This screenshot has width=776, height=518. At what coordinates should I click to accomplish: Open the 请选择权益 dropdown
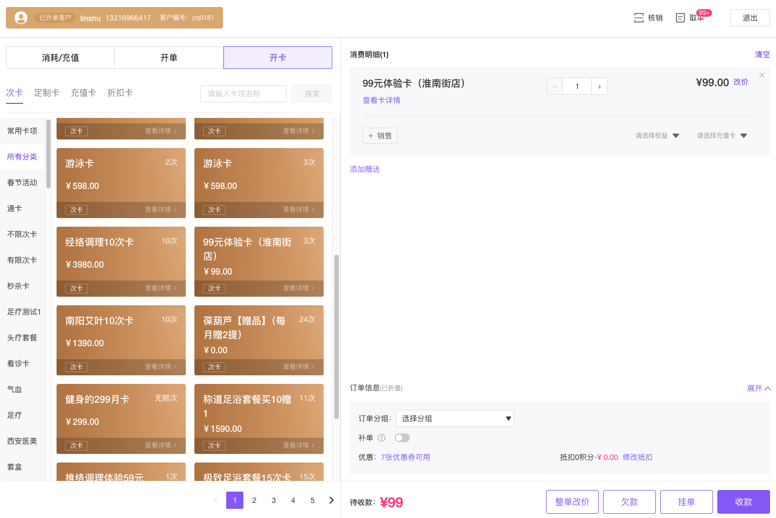click(x=657, y=136)
